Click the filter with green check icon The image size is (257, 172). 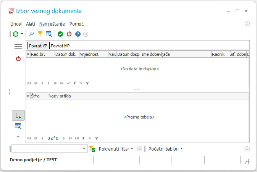pyautogui.click(x=92, y=149)
